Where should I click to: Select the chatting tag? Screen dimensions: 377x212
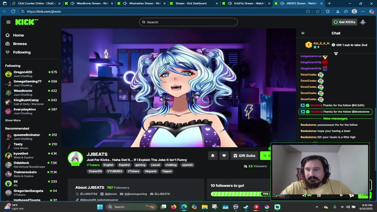[171, 165]
